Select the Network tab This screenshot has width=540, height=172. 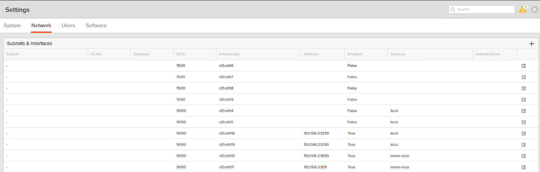coord(41,26)
